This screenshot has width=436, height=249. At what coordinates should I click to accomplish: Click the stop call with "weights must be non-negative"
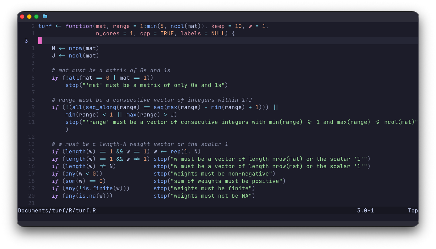click(x=215, y=174)
